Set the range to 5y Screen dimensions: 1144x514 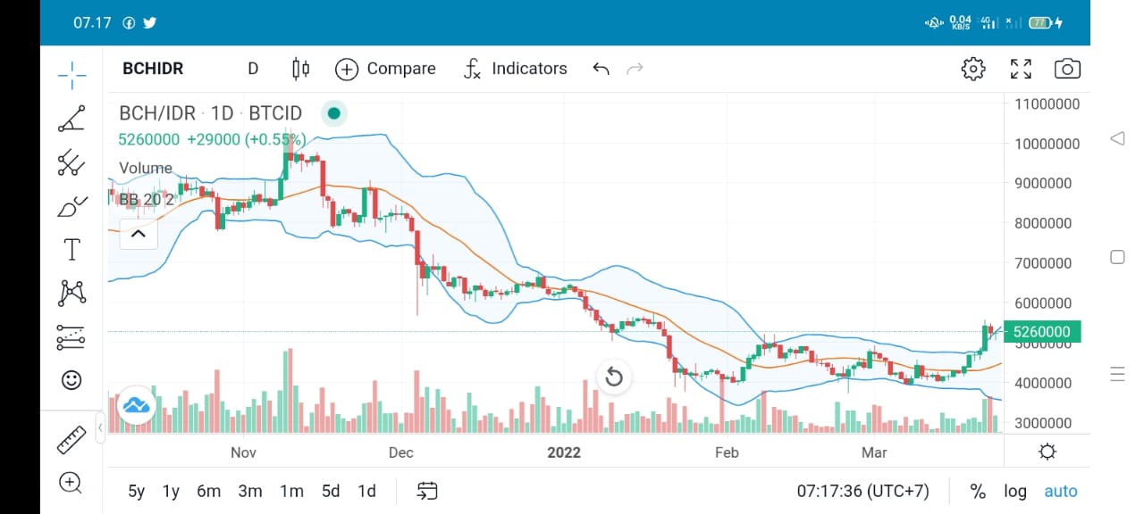136,491
